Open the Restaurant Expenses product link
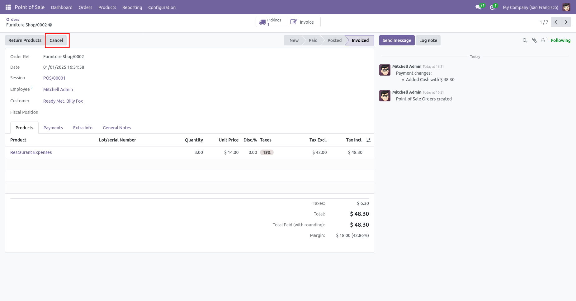Image resolution: width=576 pixels, height=301 pixels. tap(31, 152)
